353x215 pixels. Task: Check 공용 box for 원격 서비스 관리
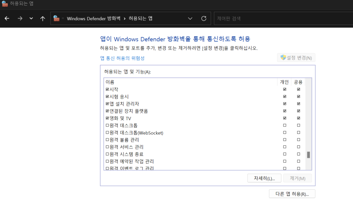tap(298, 147)
